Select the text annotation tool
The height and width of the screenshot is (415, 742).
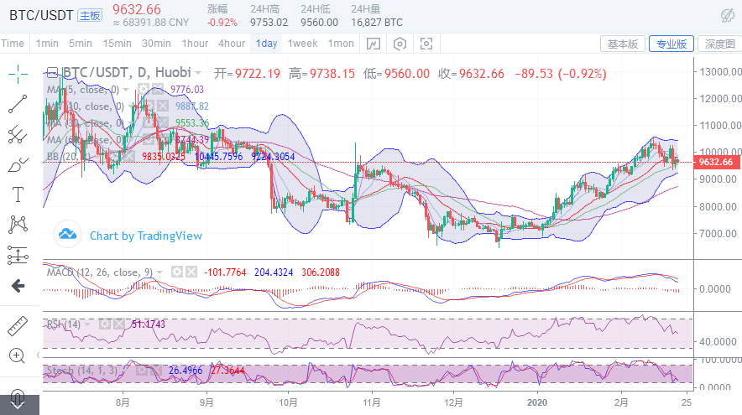coord(18,195)
